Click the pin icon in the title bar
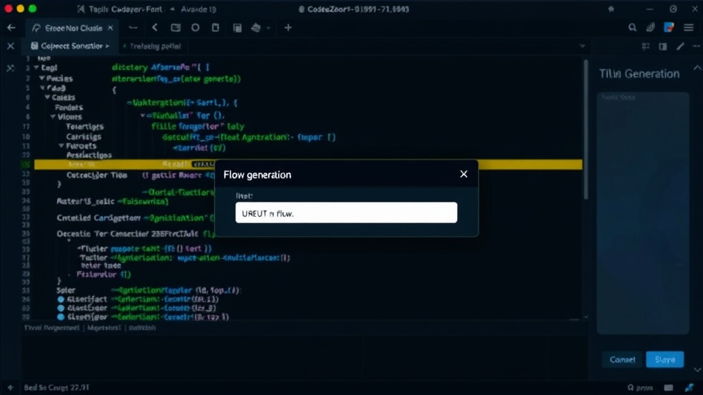Screen dimensions: 703x395 [610, 9]
